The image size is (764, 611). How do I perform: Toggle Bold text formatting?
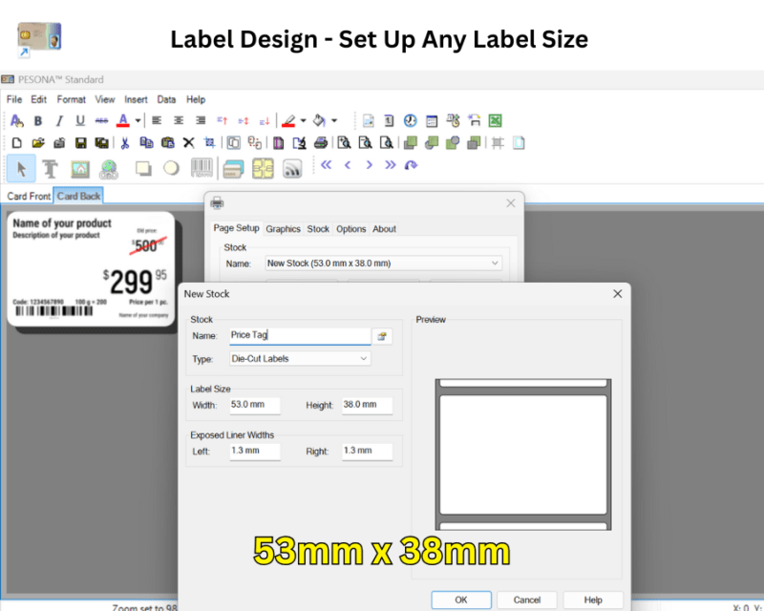(38, 120)
